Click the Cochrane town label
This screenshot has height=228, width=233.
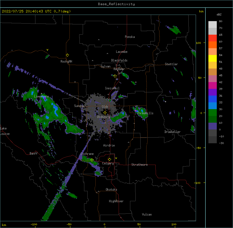87,154
